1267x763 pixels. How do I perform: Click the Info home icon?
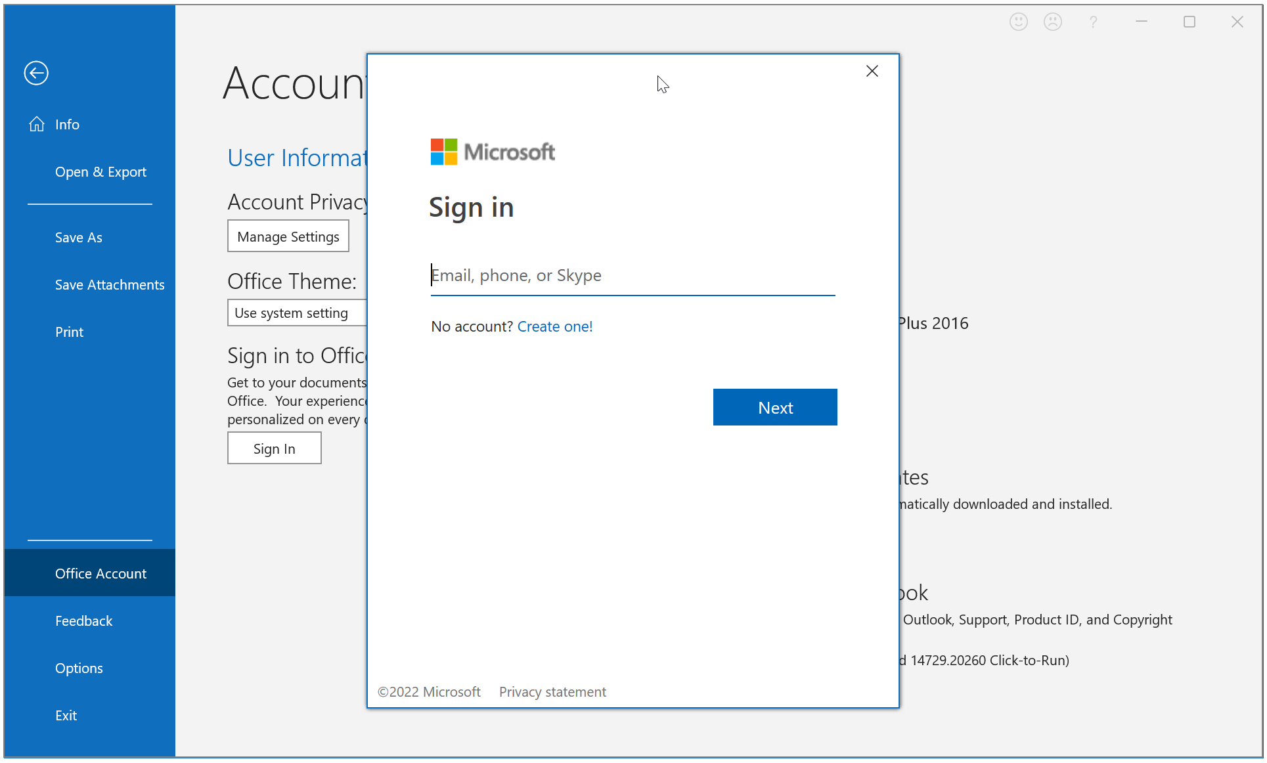tap(37, 124)
